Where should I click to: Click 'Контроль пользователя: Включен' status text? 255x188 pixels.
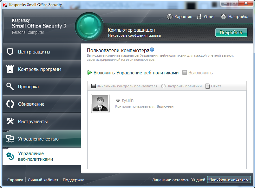144,106
